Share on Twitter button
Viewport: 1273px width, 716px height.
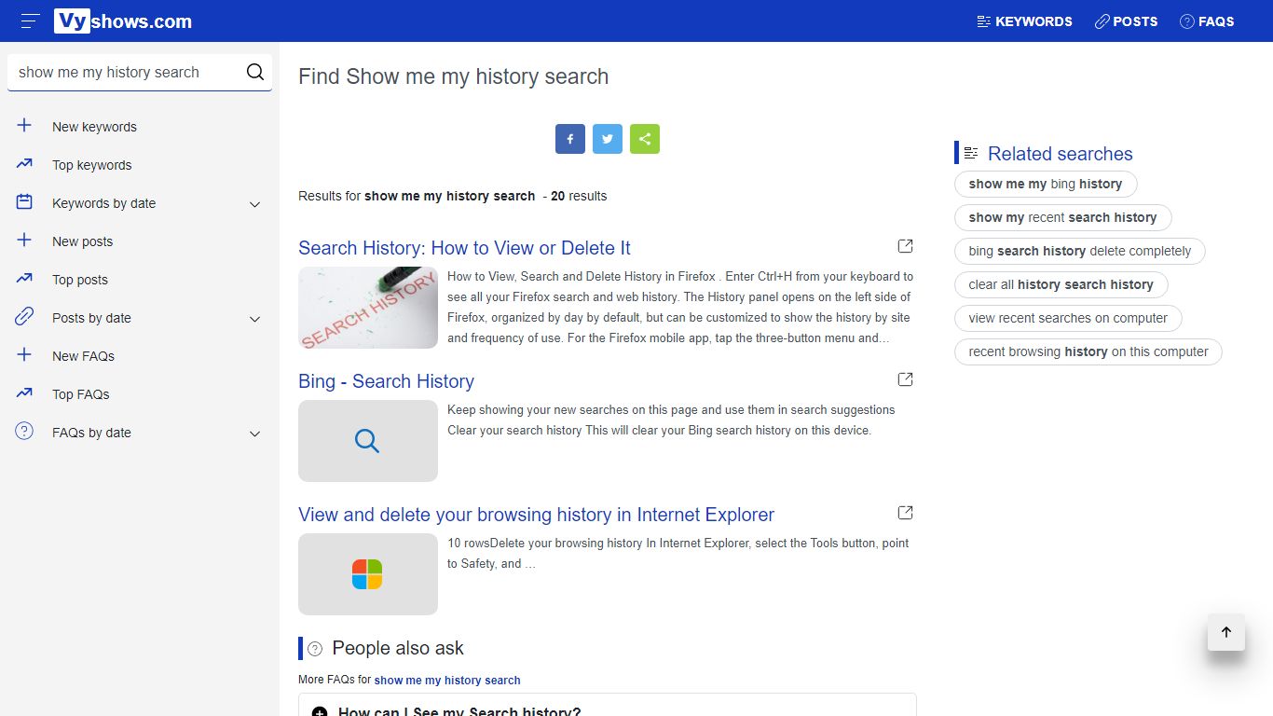pos(608,139)
